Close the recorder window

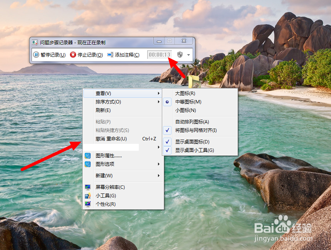[184, 41]
